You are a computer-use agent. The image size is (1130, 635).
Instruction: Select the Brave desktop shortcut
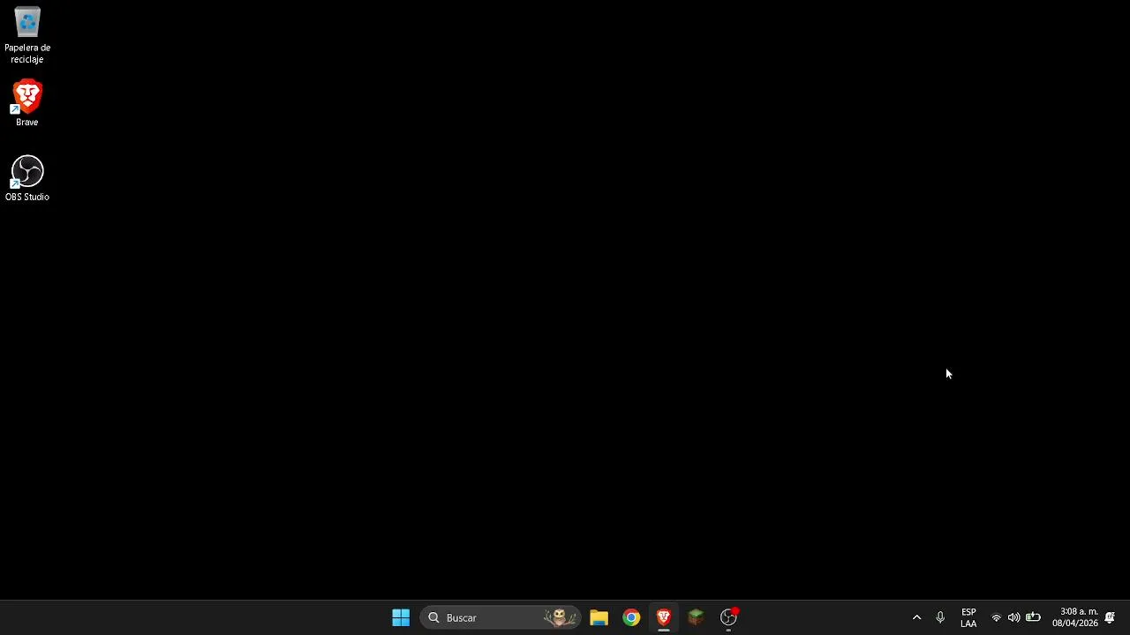click(x=27, y=103)
